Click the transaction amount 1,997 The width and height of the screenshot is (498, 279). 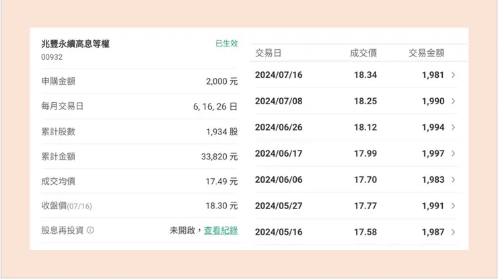pos(433,153)
